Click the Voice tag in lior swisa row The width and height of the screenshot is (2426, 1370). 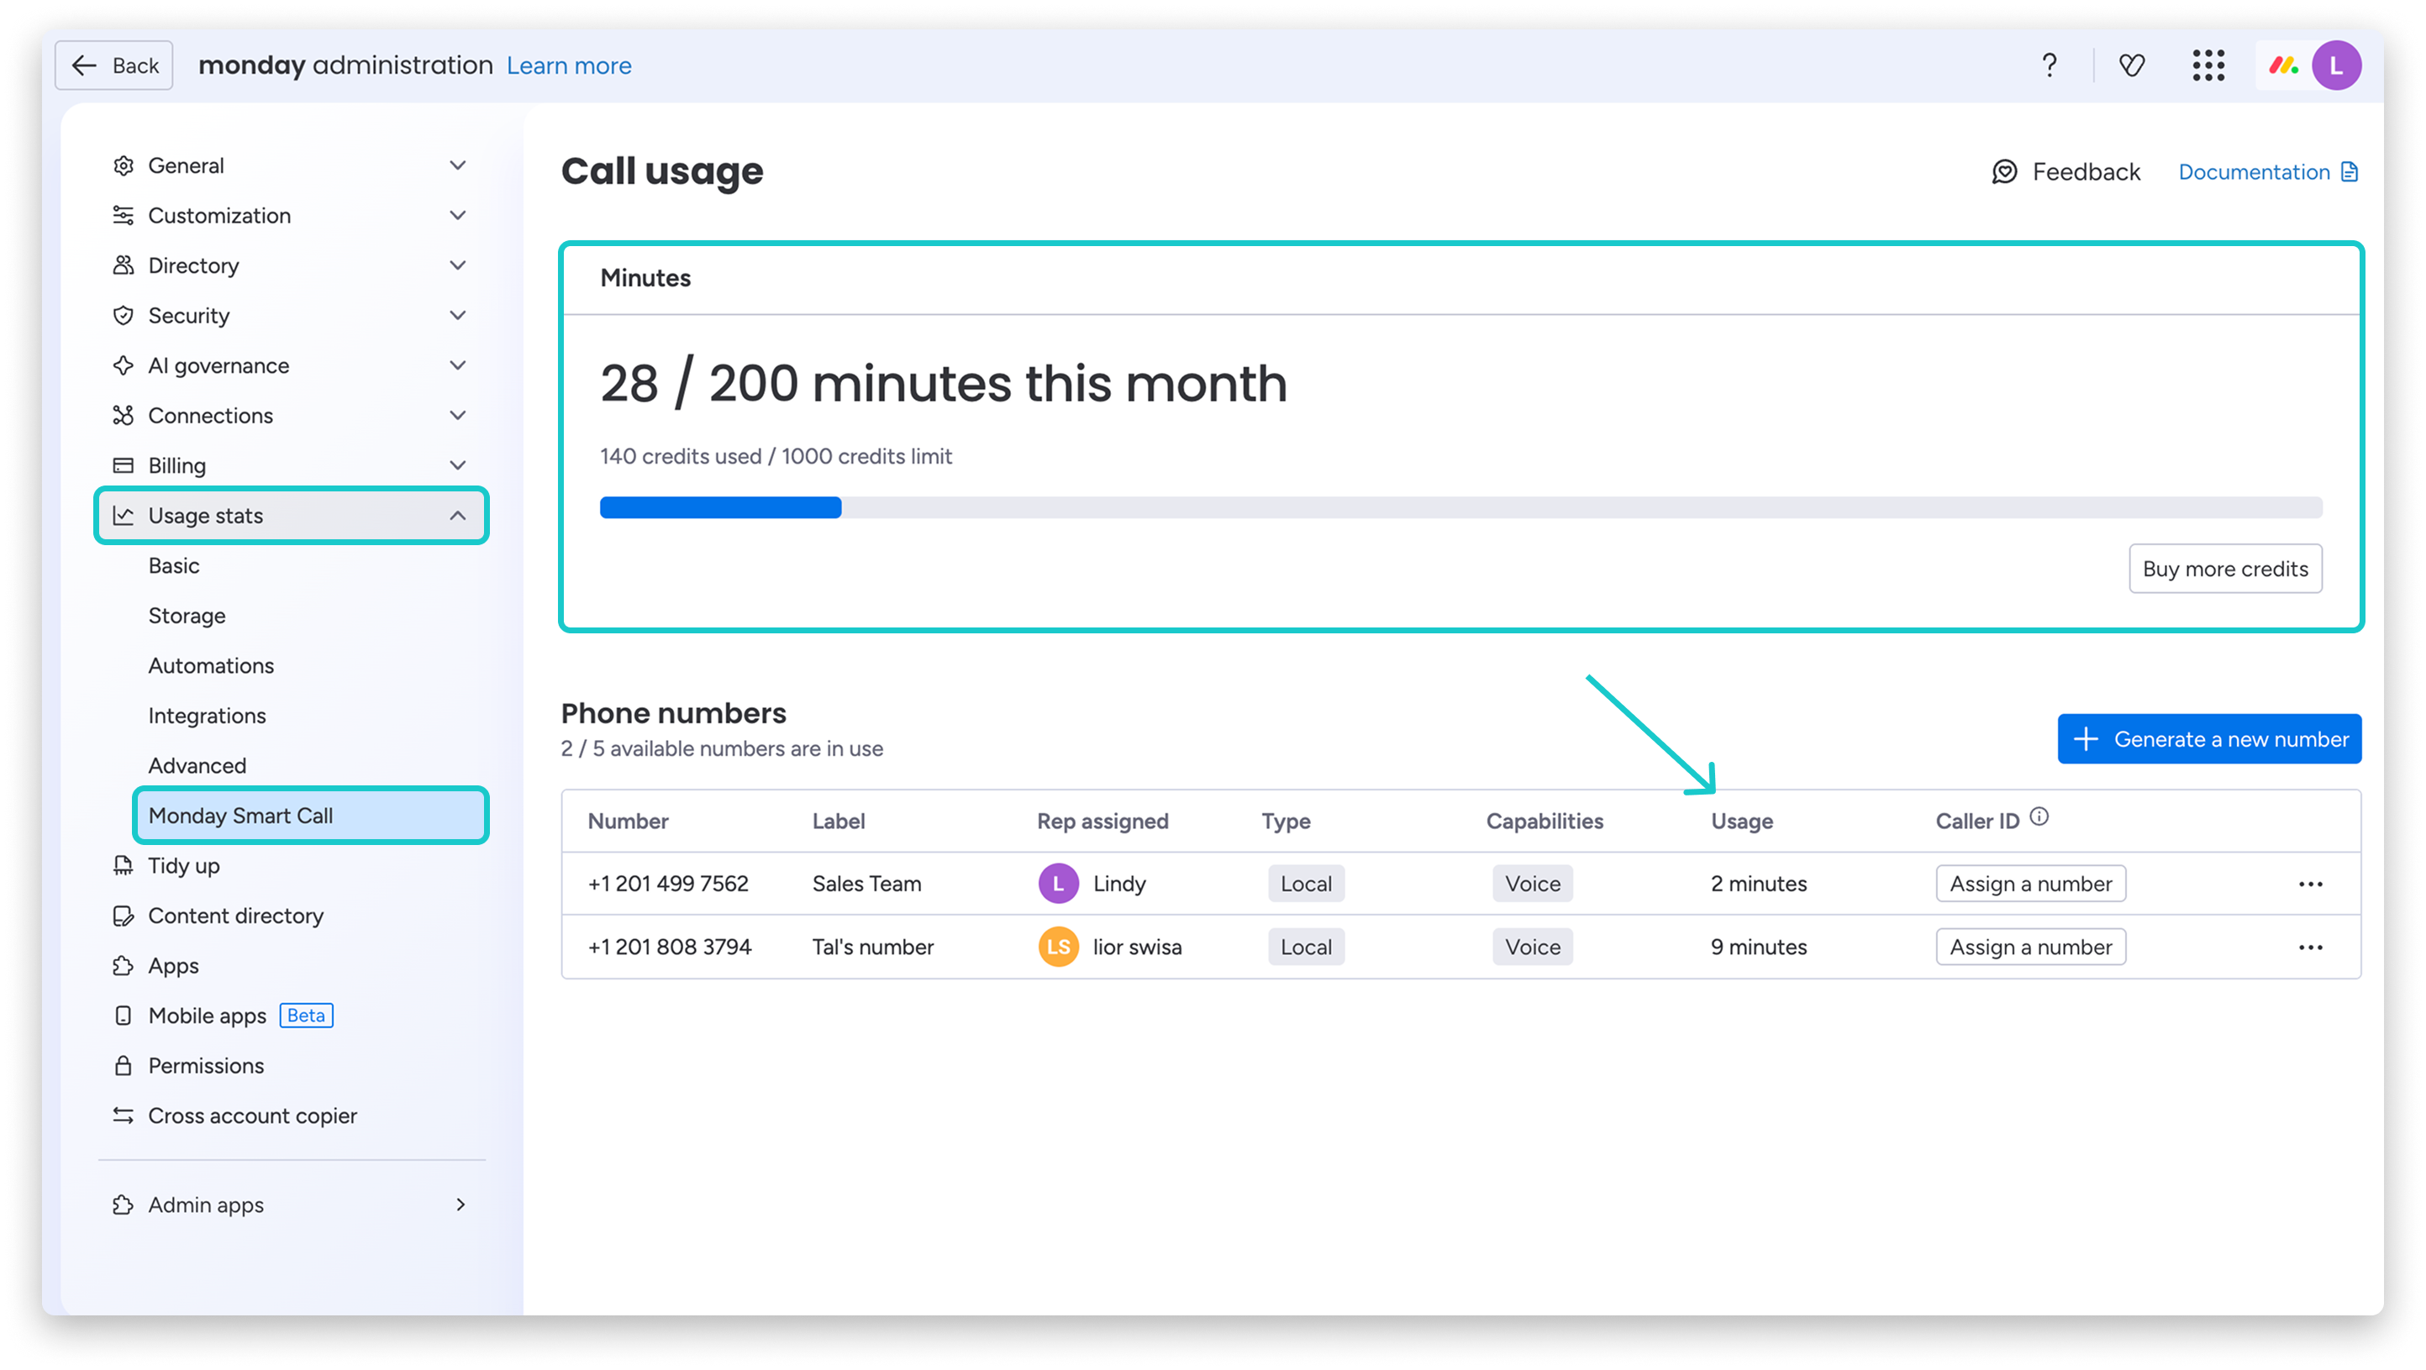(1532, 947)
